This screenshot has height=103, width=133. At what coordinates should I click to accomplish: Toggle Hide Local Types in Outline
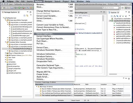point(126,16)
